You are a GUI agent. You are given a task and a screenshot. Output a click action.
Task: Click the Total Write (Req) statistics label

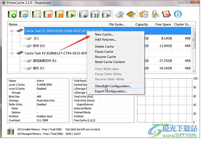[x=84, y=96]
